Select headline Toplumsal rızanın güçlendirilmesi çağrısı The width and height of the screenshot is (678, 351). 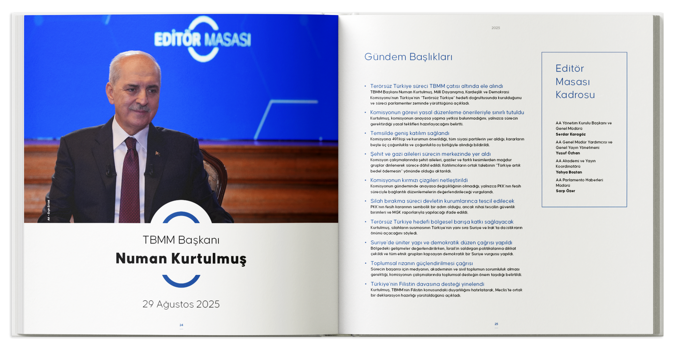[421, 263]
